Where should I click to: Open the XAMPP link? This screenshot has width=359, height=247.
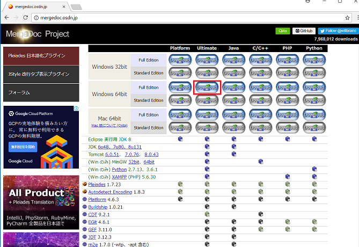coord(119,177)
